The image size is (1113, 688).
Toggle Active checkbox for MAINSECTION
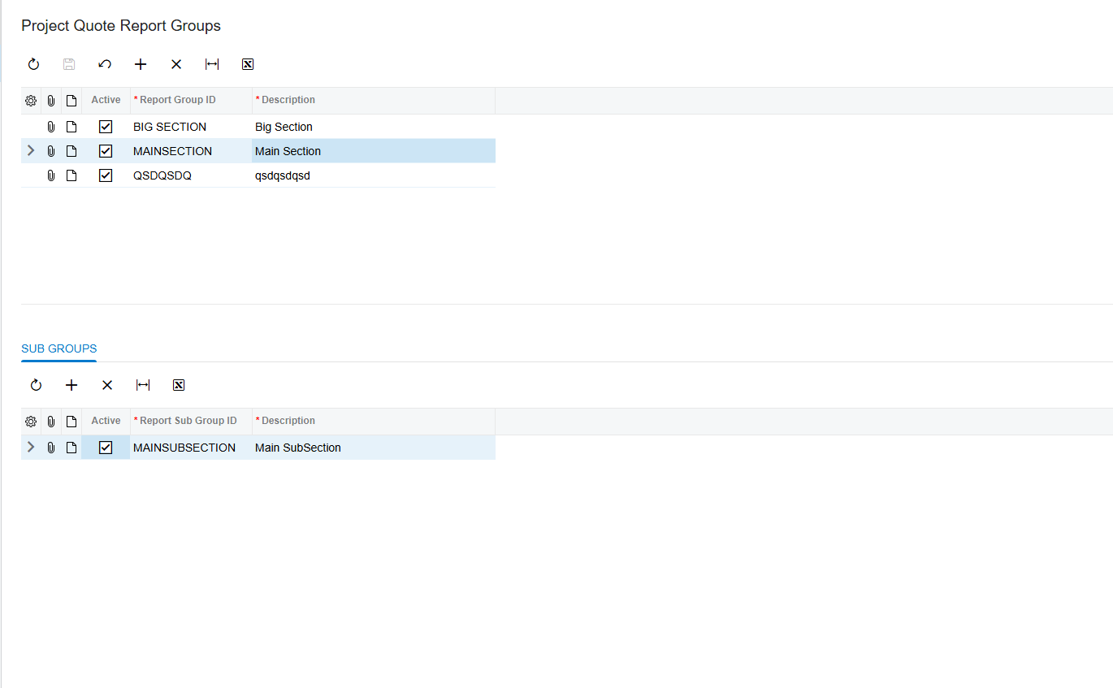pyautogui.click(x=106, y=151)
